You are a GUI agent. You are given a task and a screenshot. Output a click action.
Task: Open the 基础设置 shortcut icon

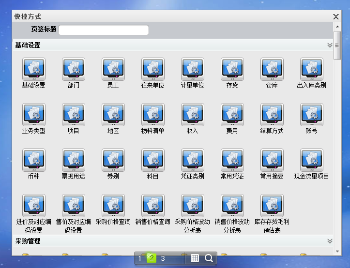point(34,69)
